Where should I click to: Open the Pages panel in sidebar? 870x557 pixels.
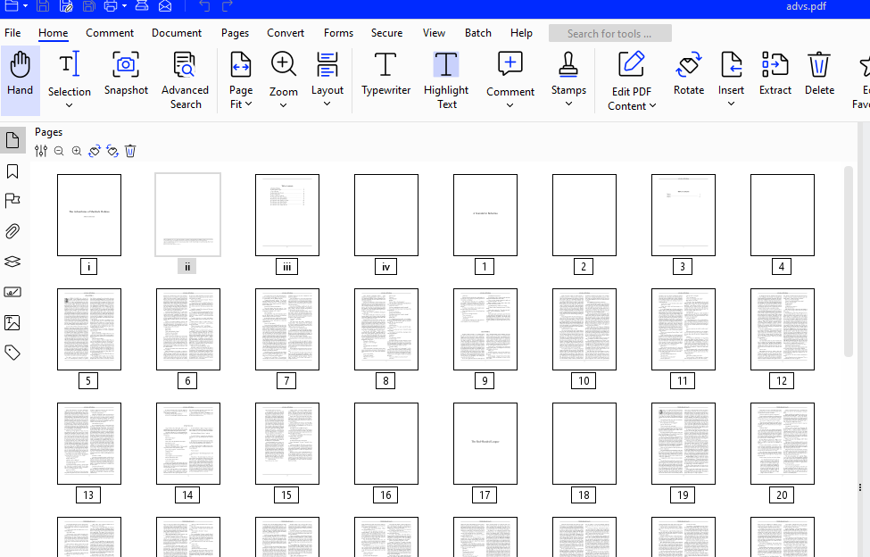tap(12, 140)
